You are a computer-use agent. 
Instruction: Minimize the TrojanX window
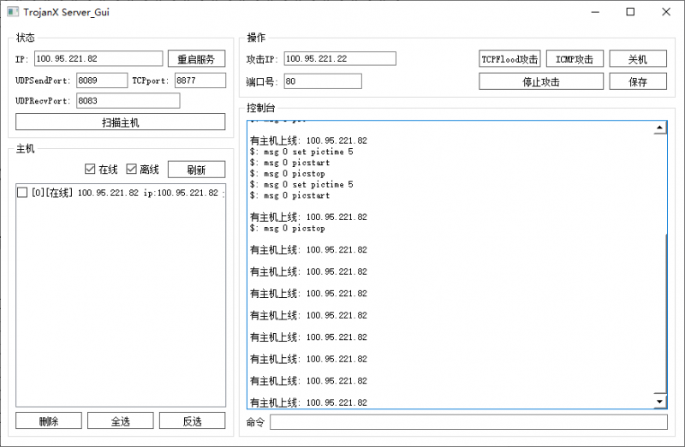(595, 12)
